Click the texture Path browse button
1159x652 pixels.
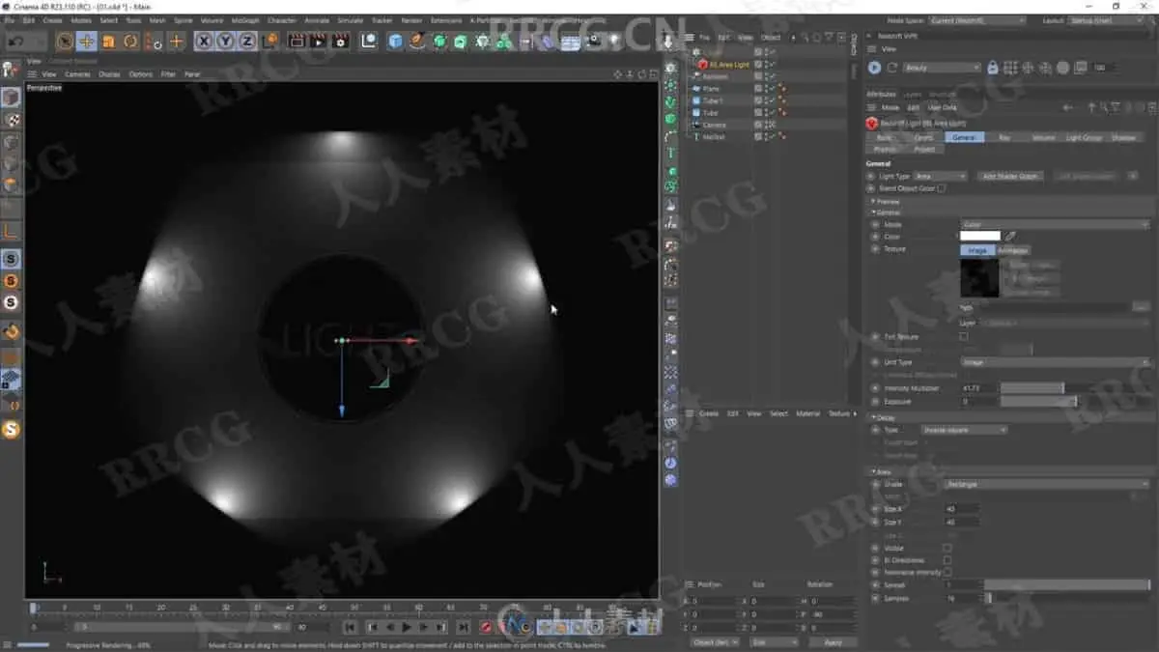pos(1142,307)
